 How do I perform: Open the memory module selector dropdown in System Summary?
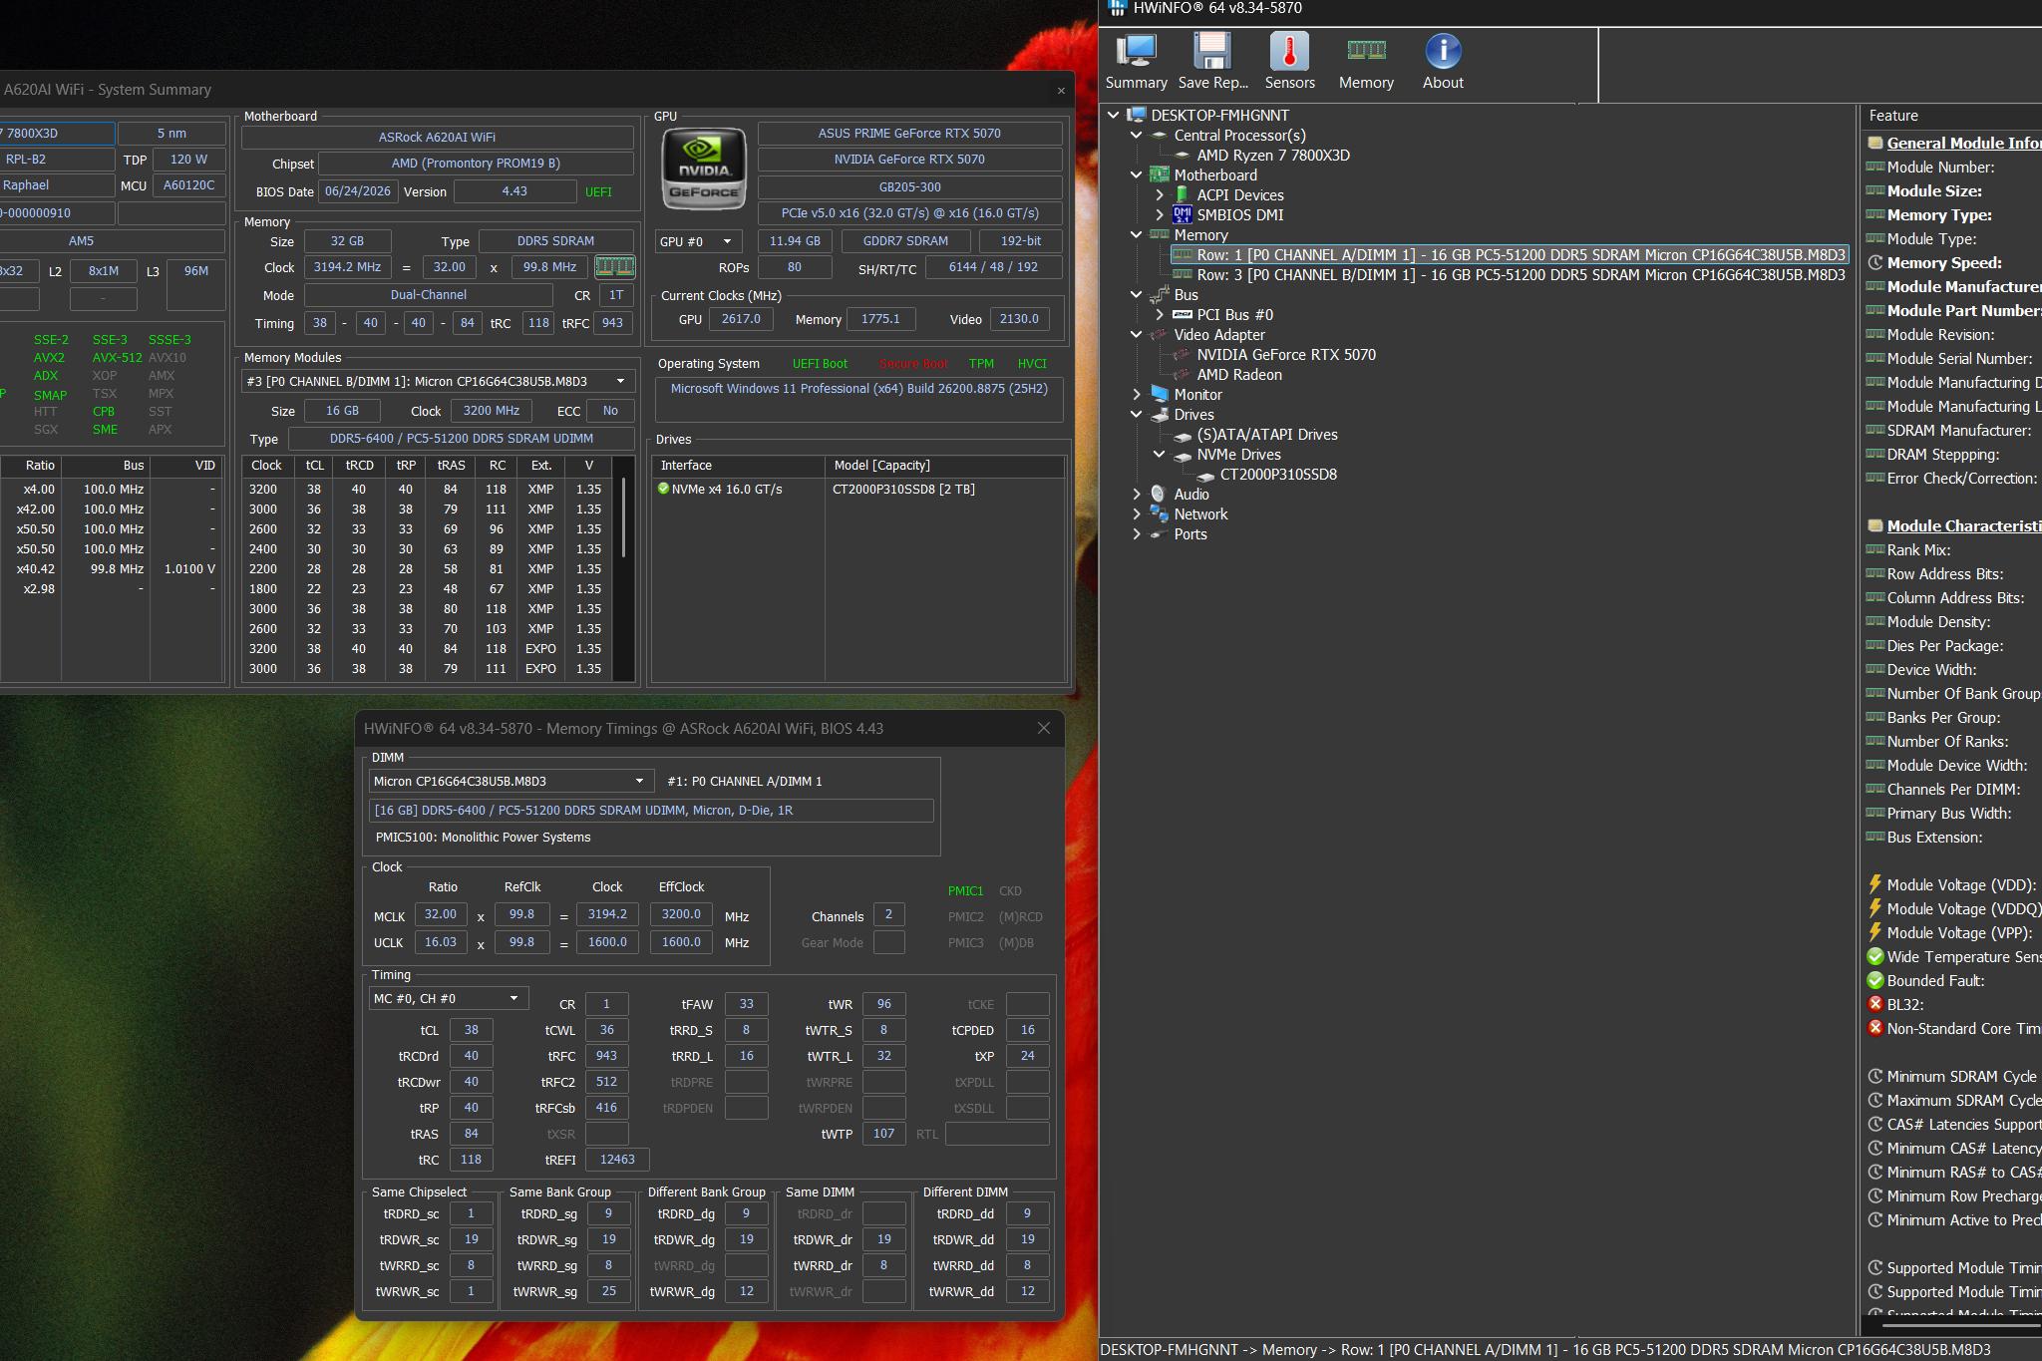pyautogui.click(x=437, y=381)
